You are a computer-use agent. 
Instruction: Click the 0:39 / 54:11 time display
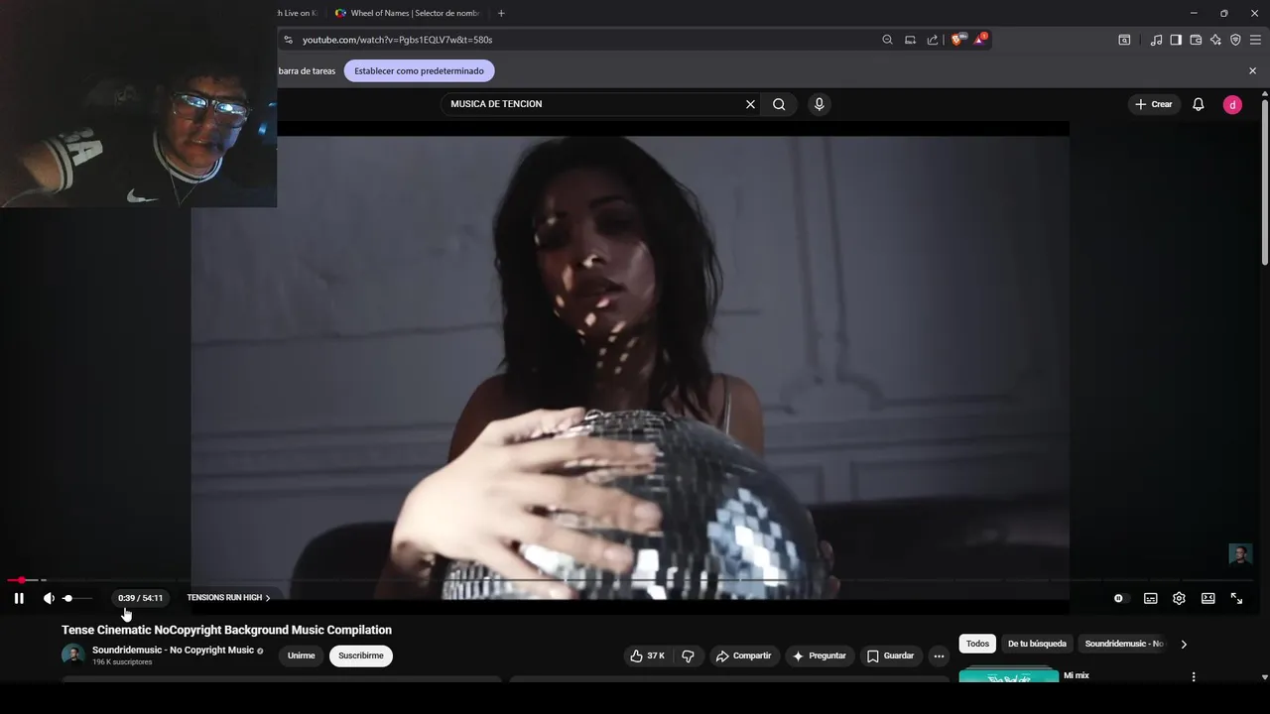tap(140, 598)
